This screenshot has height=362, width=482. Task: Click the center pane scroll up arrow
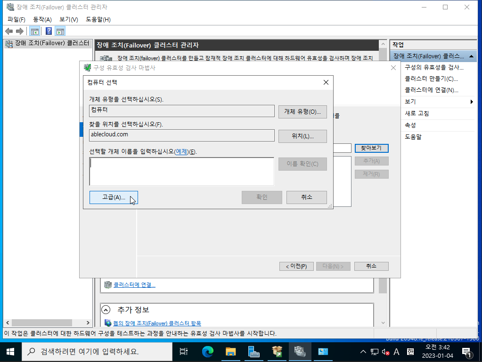[x=383, y=44]
